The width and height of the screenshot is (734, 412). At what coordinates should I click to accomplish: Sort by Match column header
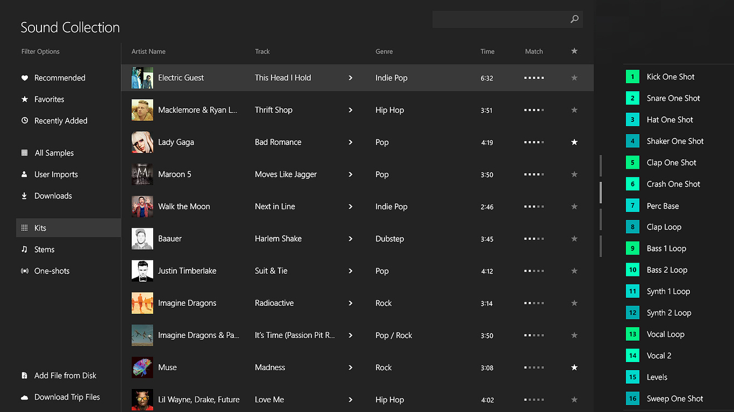click(x=534, y=52)
